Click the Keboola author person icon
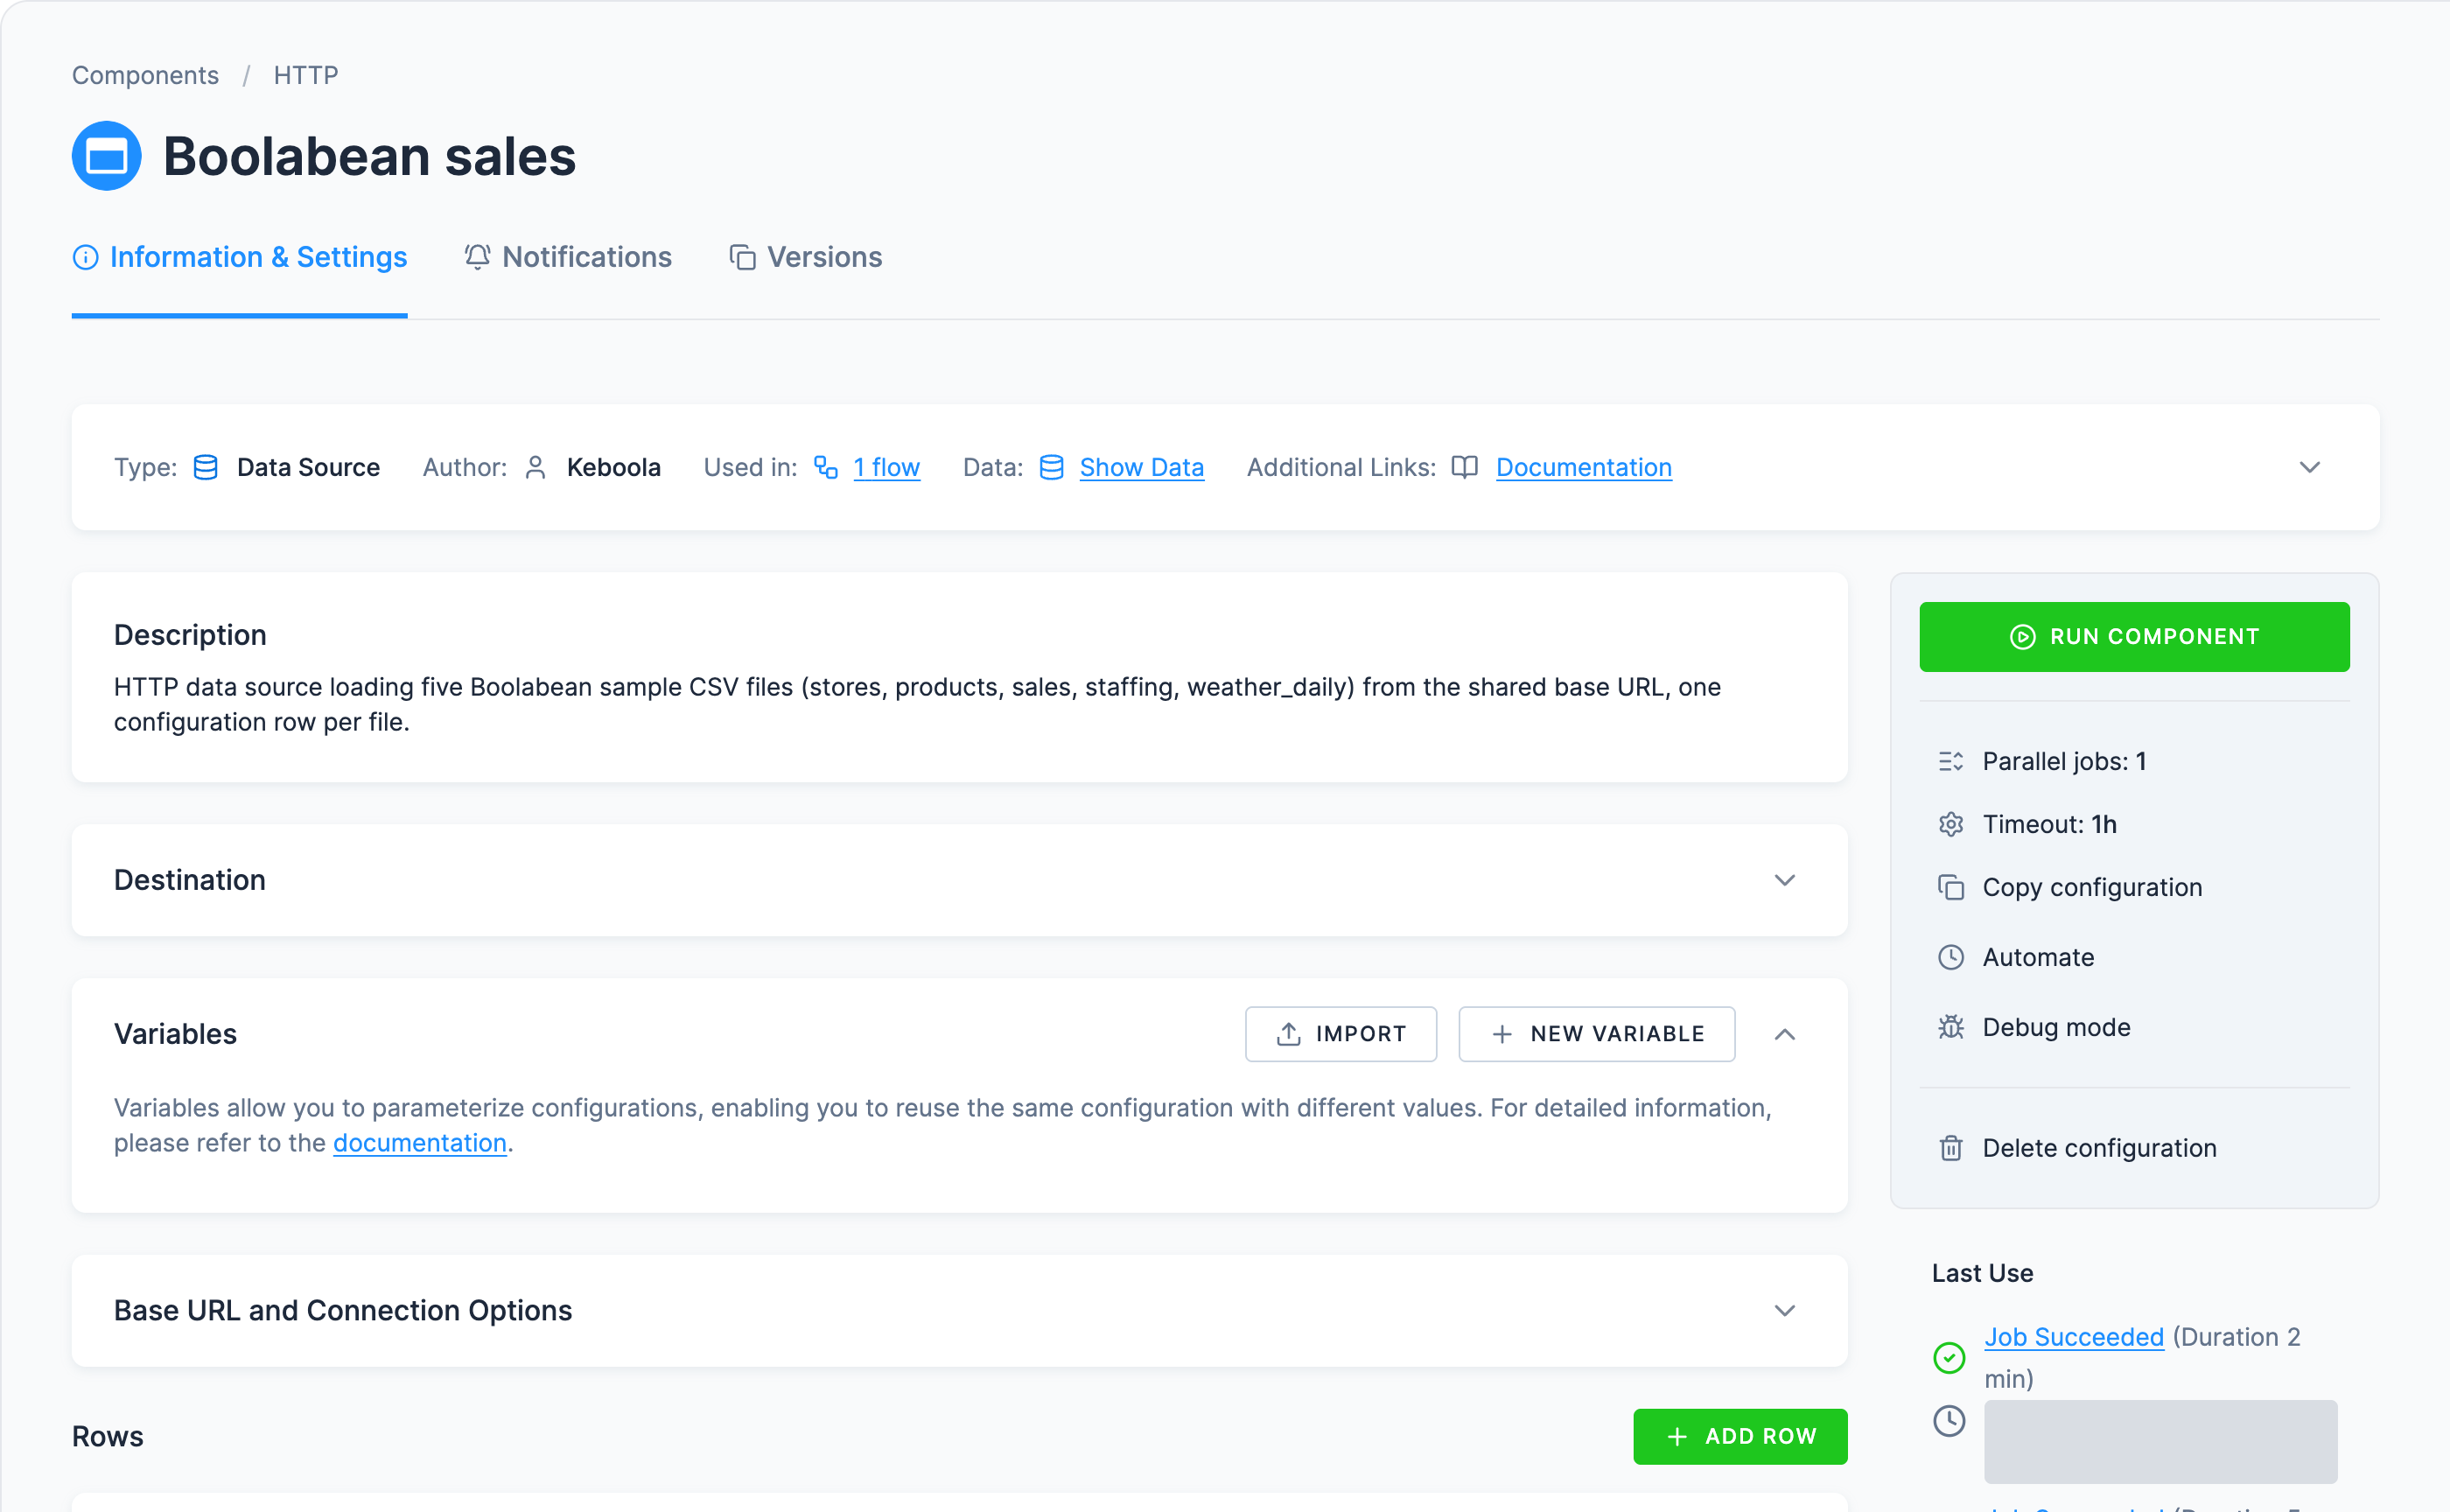 535,468
